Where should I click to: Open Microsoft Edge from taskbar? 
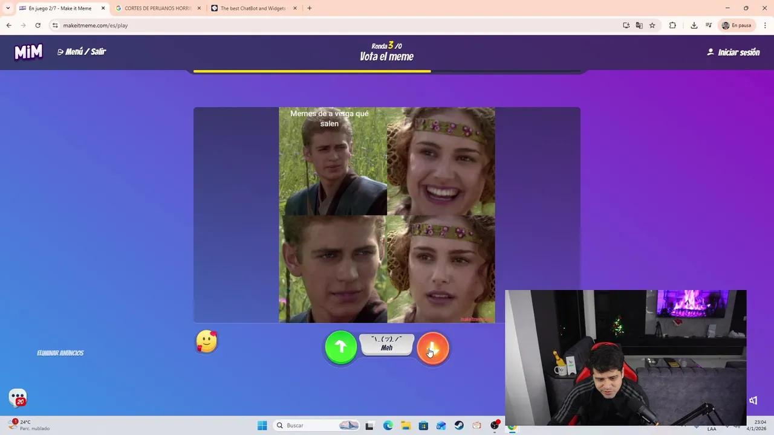pyautogui.click(x=388, y=425)
